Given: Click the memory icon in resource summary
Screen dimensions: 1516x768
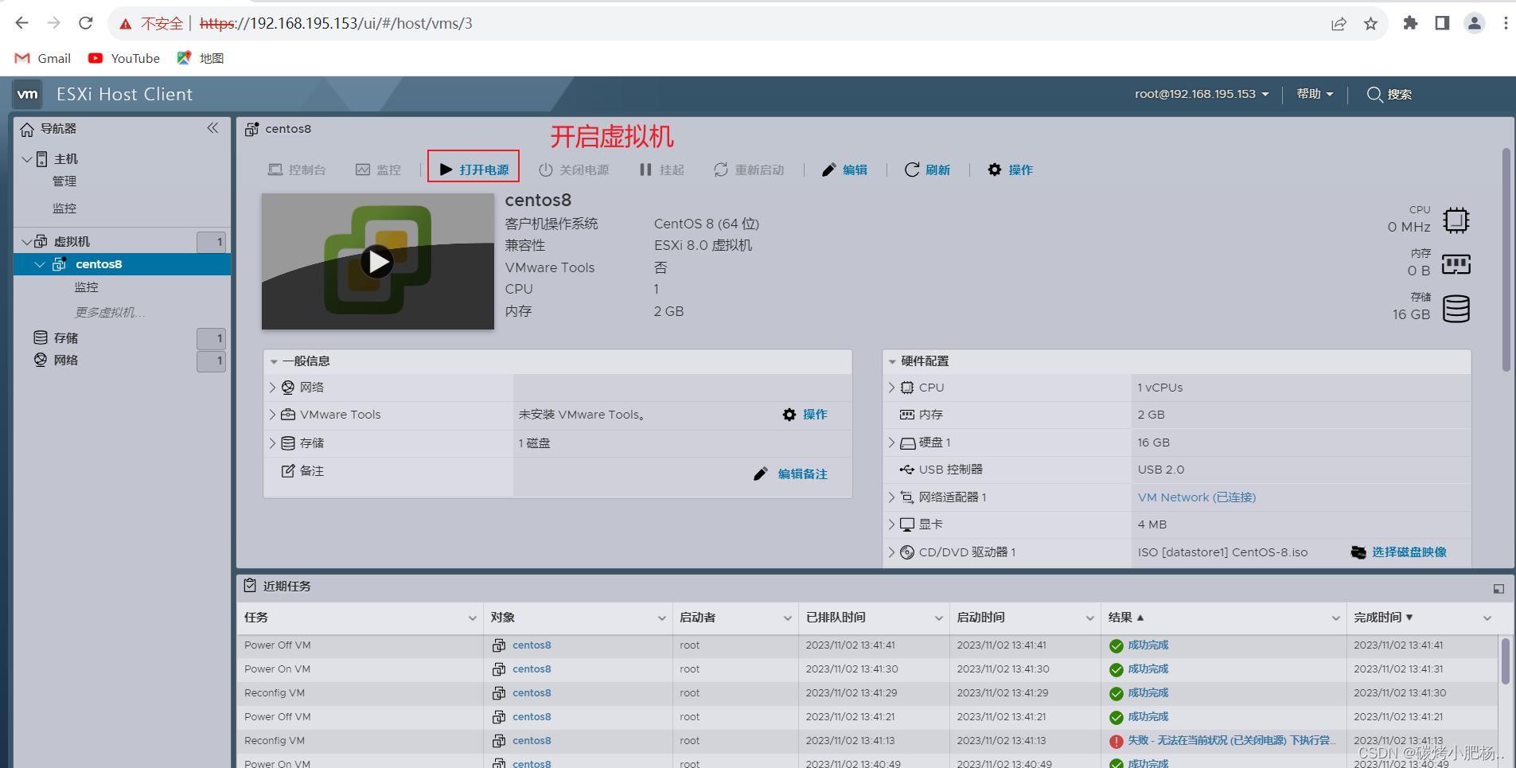Looking at the screenshot, I should coord(1456,264).
